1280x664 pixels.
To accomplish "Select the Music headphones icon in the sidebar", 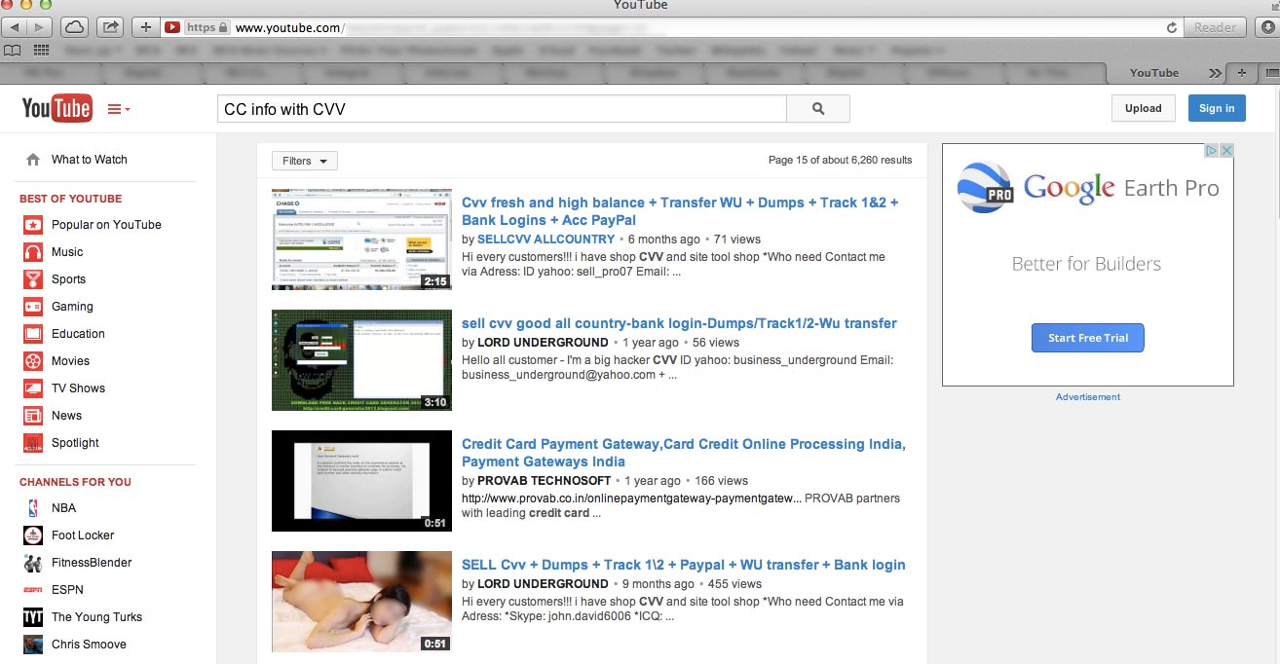I will click(x=33, y=252).
